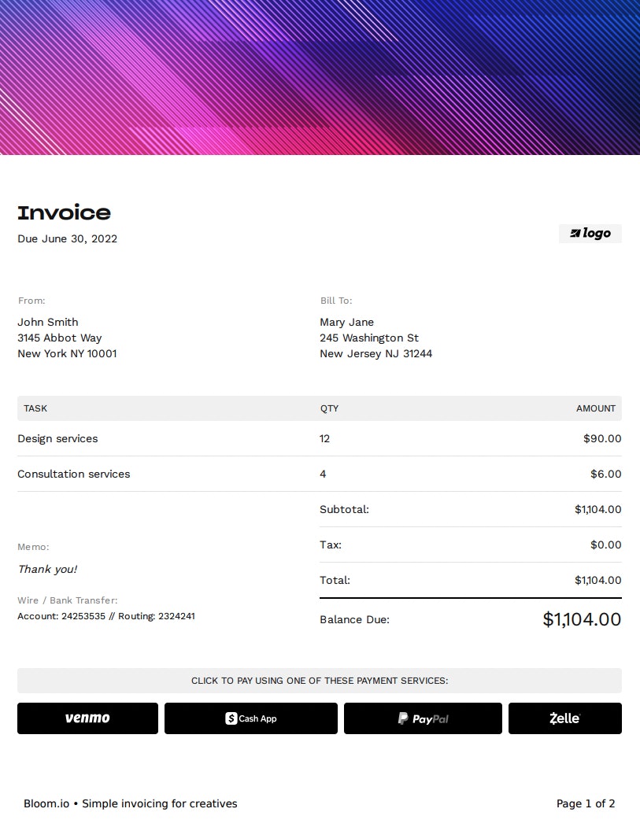Viewport: 640px width, 827px height.
Task: Click the Page 1 of 2 indicator
Action: 586,803
